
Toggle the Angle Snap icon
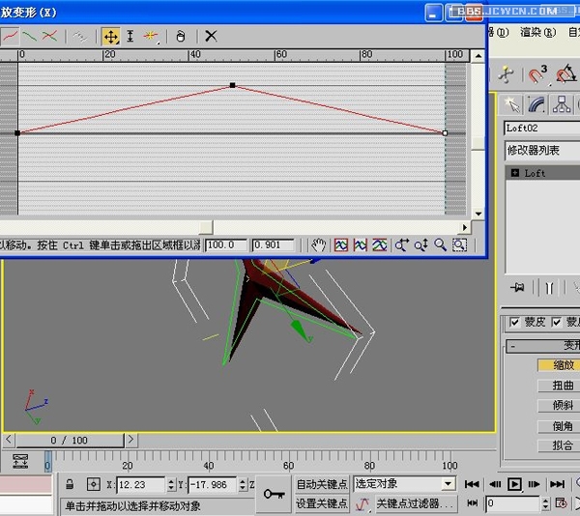[x=565, y=74]
